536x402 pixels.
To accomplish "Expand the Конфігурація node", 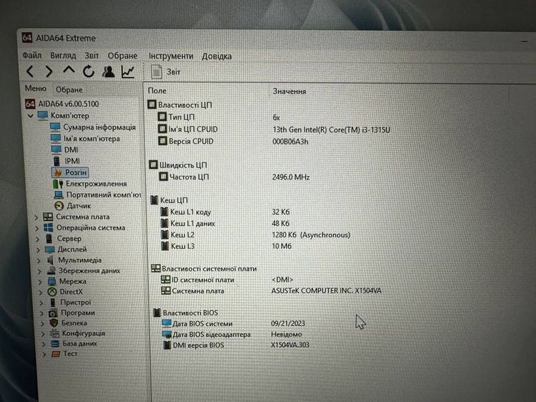I will point(43,334).
